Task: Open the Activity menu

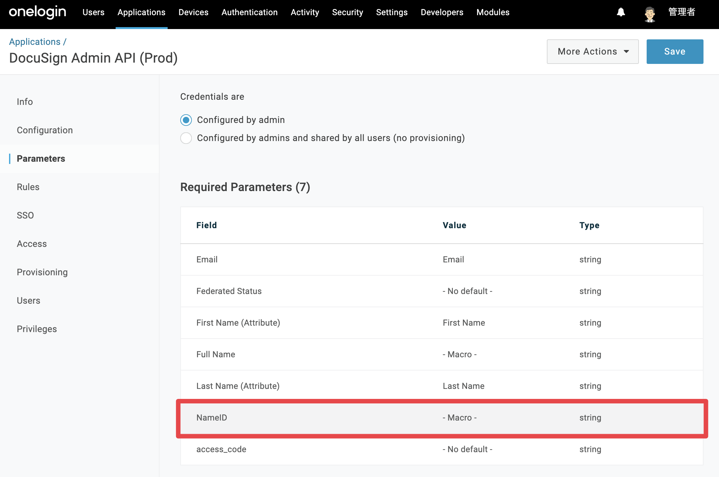Action: 305,13
